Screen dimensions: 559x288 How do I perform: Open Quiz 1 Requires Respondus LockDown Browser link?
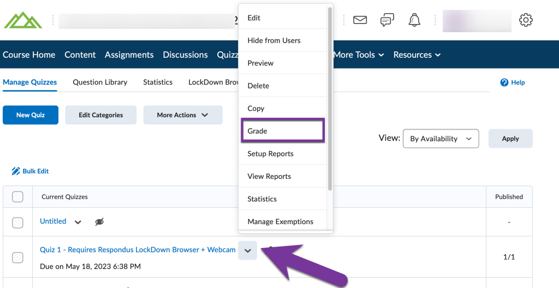138,250
